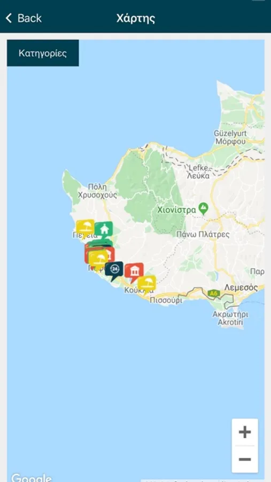Open the Κατηγορίες categories menu
The height and width of the screenshot is (482, 271).
pos(43,53)
